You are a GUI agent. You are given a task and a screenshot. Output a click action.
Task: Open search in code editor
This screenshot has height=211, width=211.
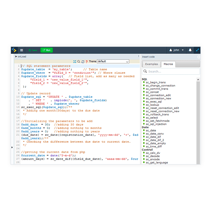coord(78,62)
